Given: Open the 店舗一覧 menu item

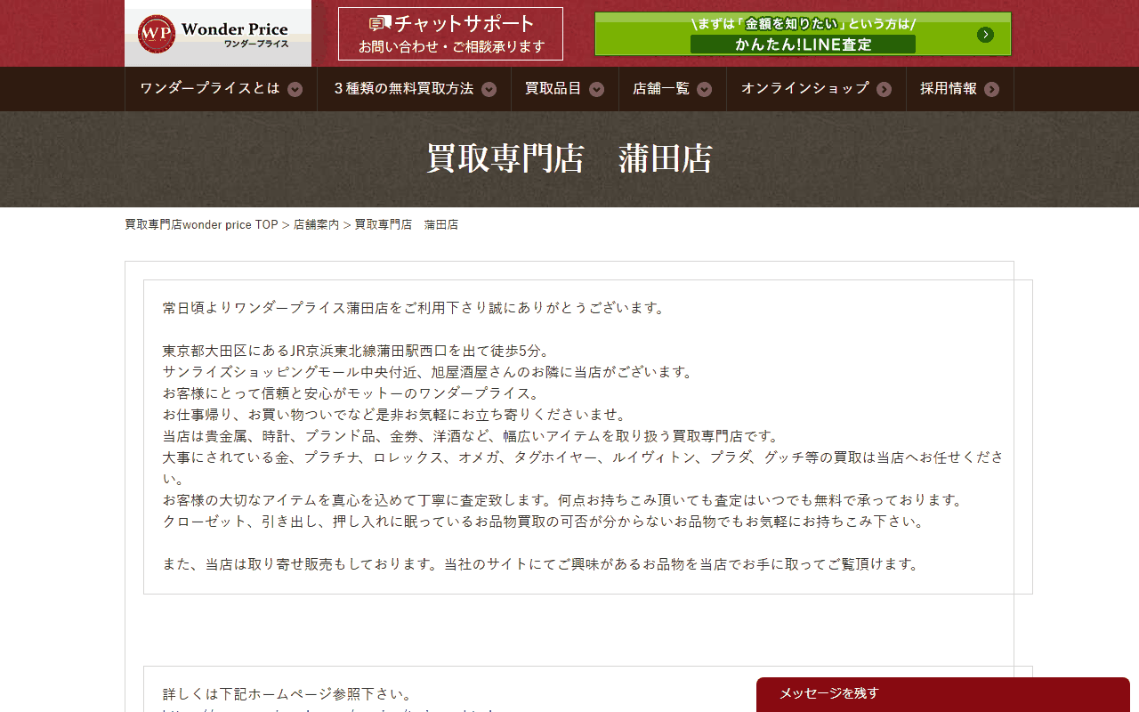Looking at the screenshot, I should pos(673,89).
